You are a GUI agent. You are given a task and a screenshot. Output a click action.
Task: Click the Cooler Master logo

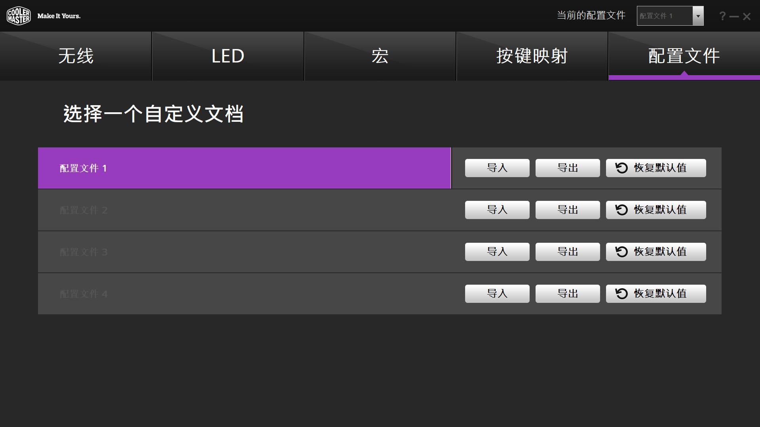(x=19, y=15)
